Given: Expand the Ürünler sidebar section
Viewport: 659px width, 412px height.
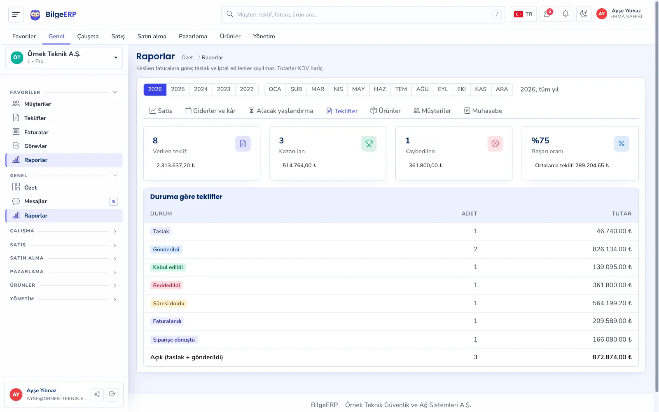Looking at the screenshot, I should (x=64, y=285).
